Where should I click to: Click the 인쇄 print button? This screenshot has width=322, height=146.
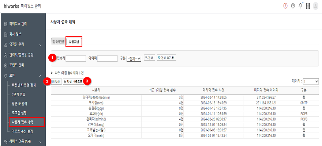tap(56, 81)
